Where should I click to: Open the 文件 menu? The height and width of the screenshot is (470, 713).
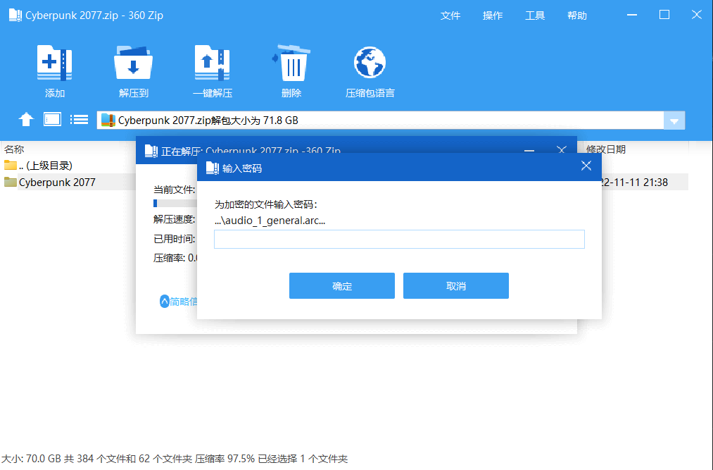point(450,16)
